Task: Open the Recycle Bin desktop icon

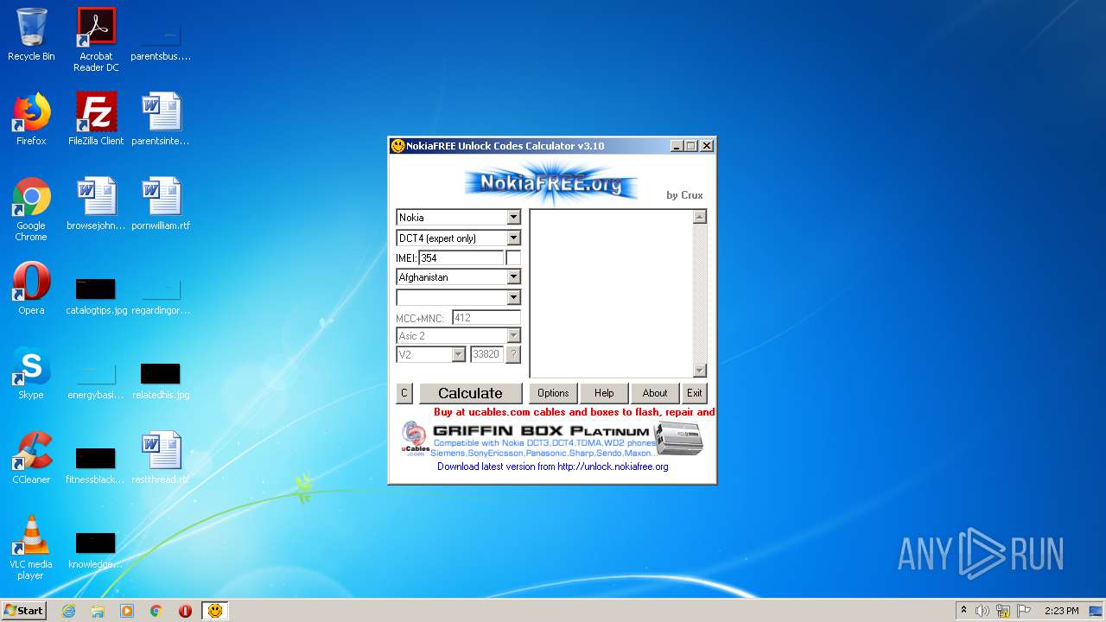Action: tap(31, 35)
